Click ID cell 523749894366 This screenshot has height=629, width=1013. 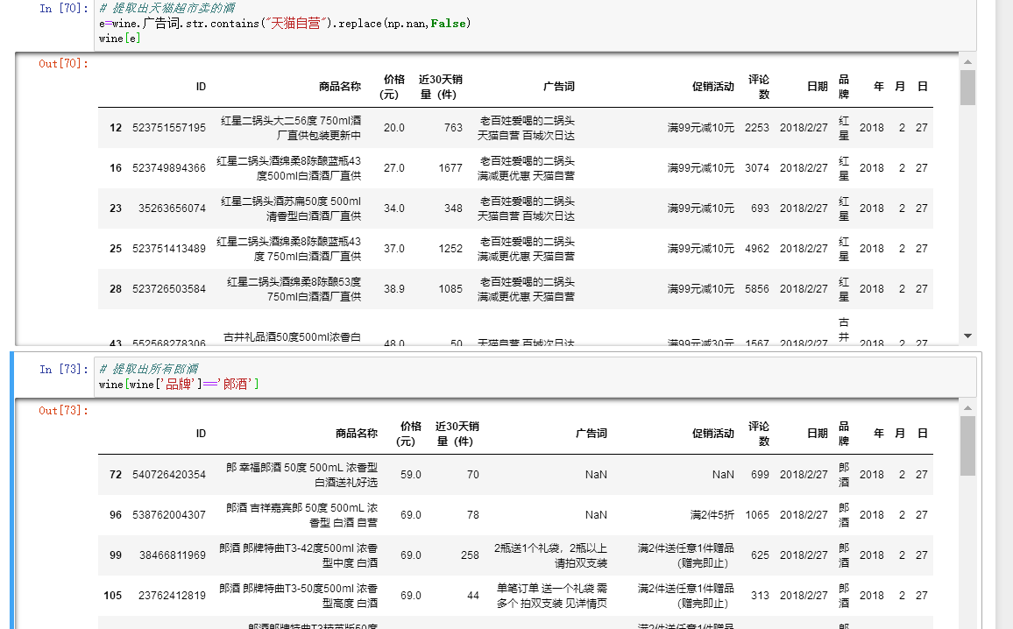pos(169,168)
